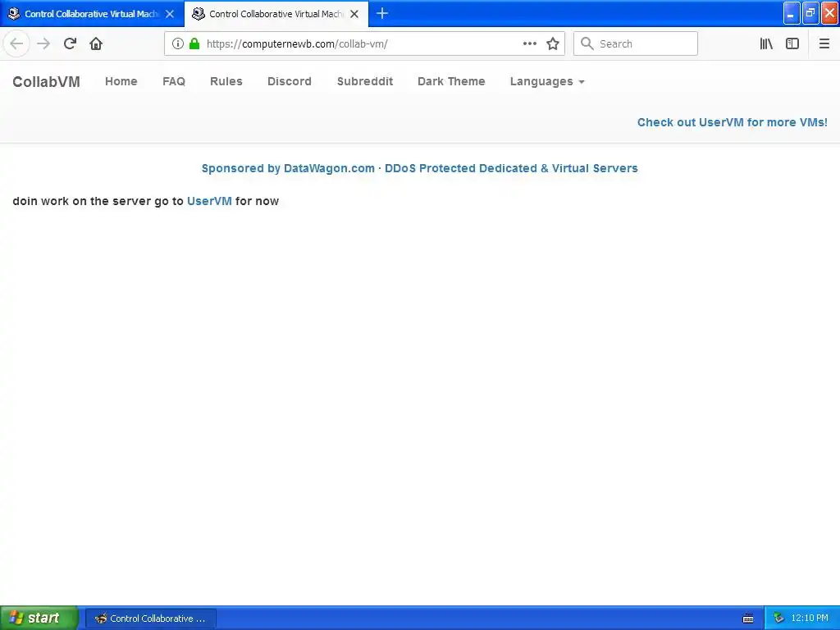Reload the current page
Image resolution: width=840 pixels, height=630 pixels.
tap(70, 43)
